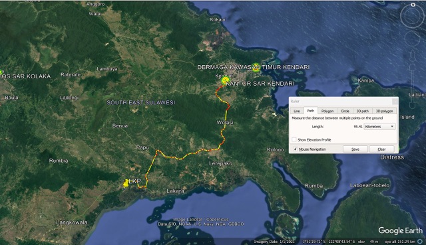This screenshot has height=245, width=426.
Task: Click the yellow LKP pushpin placemark
Action: pos(126,183)
